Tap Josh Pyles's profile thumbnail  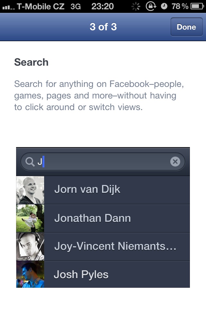click(30, 275)
